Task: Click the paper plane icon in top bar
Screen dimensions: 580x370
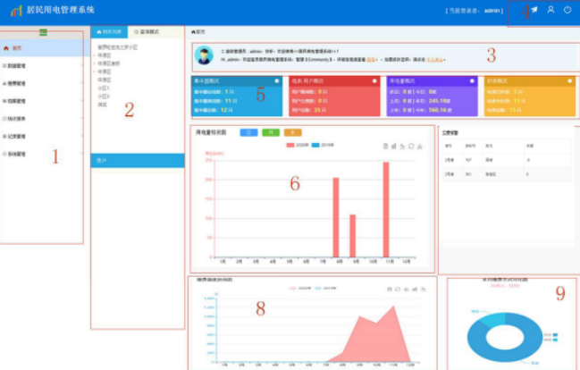Action: [534, 10]
